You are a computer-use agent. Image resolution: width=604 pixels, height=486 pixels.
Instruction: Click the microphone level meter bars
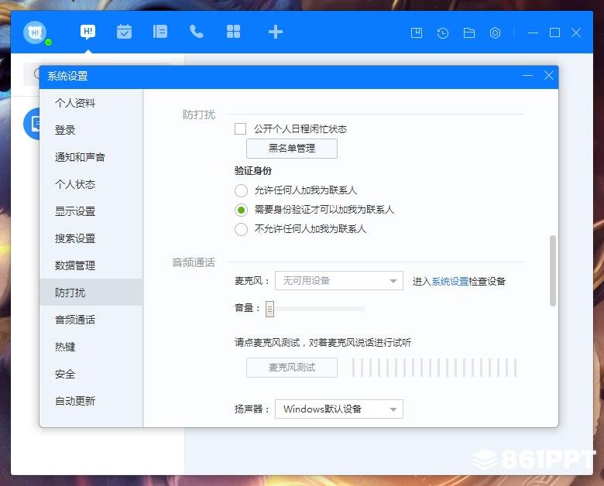coord(434,368)
